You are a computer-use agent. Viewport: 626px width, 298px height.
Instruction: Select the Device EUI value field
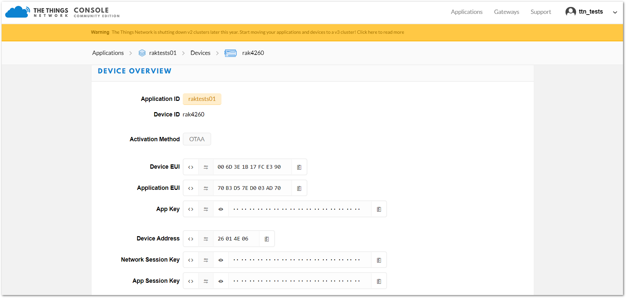[x=253, y=167]
